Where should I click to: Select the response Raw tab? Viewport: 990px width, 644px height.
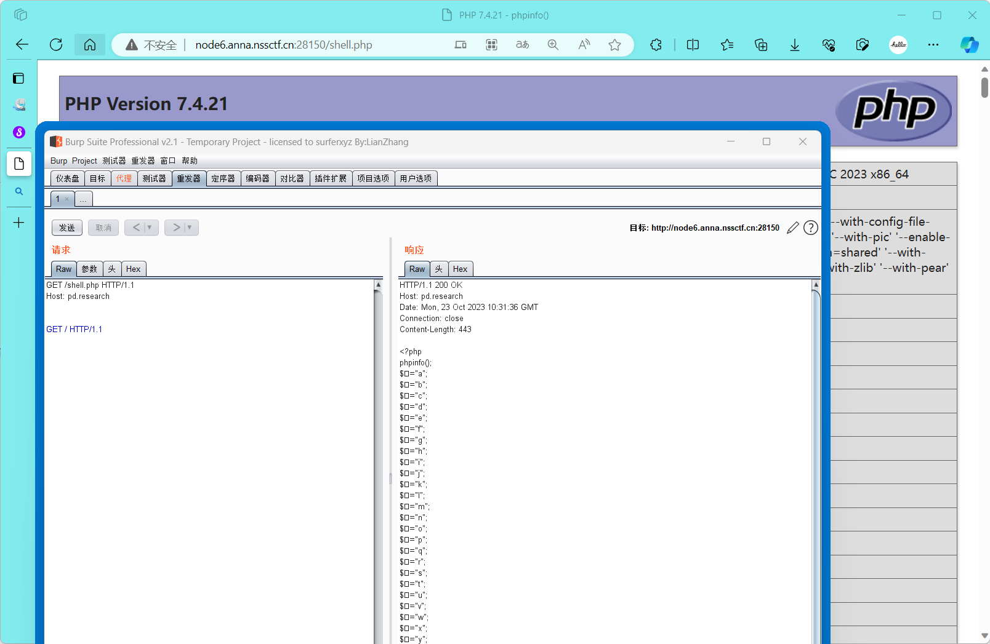point(417,269)
